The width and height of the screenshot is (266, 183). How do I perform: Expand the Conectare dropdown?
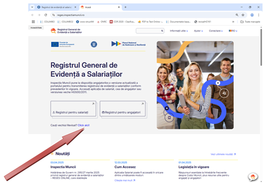[216, 31]
